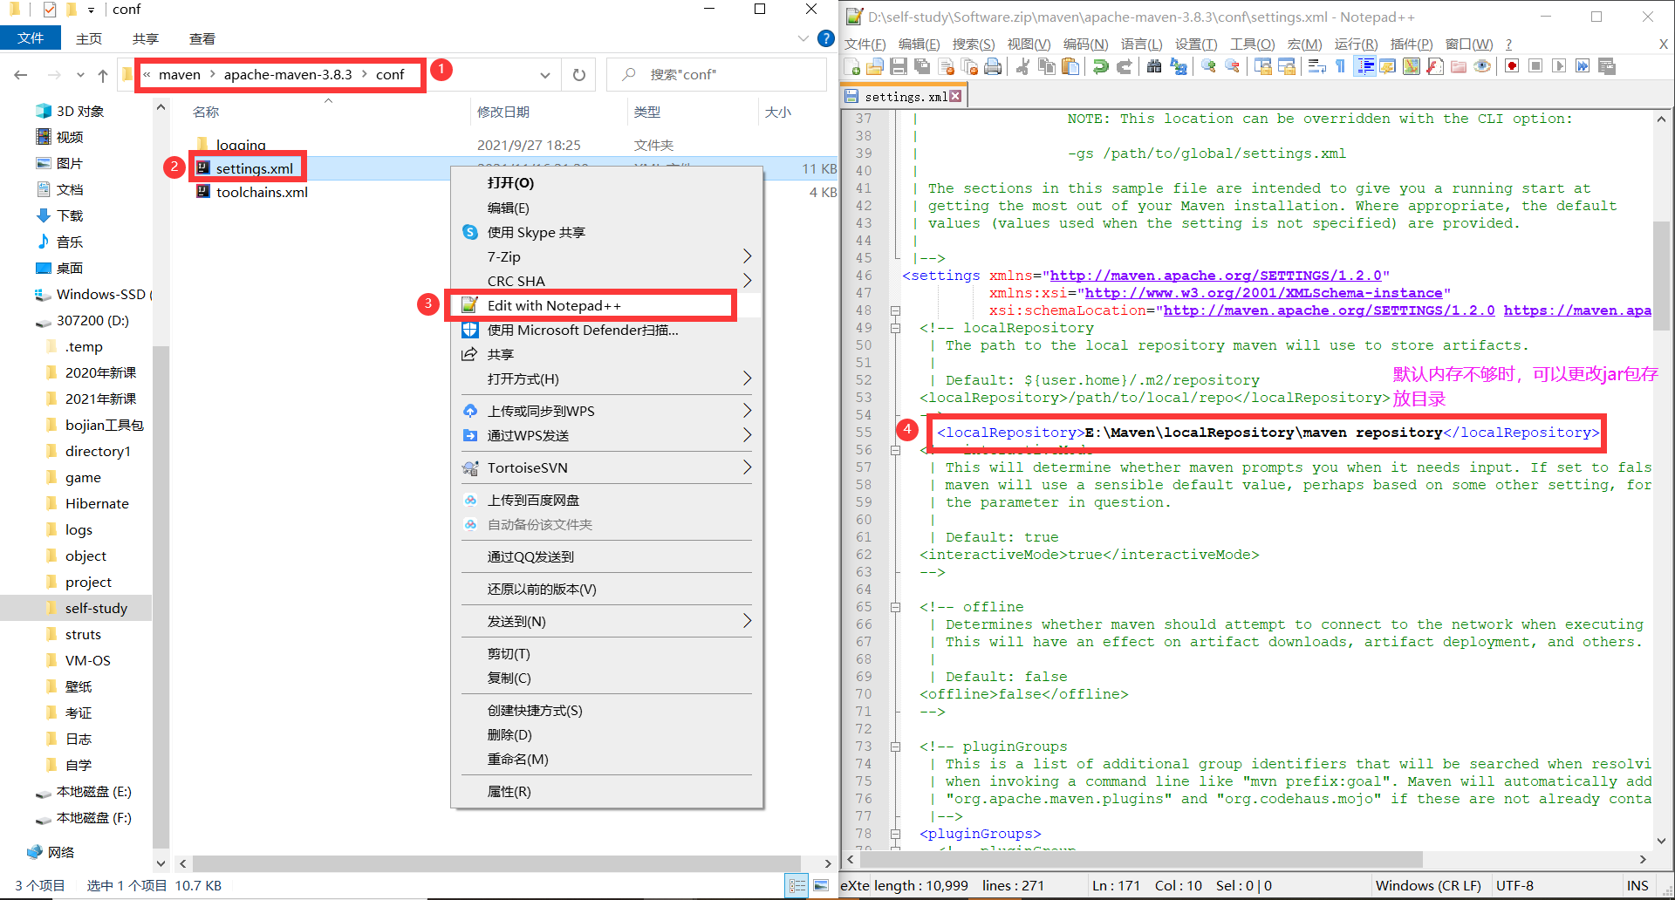
Task: Expand the TortoiseSVN submenu arrow
Action: [747, 467]
